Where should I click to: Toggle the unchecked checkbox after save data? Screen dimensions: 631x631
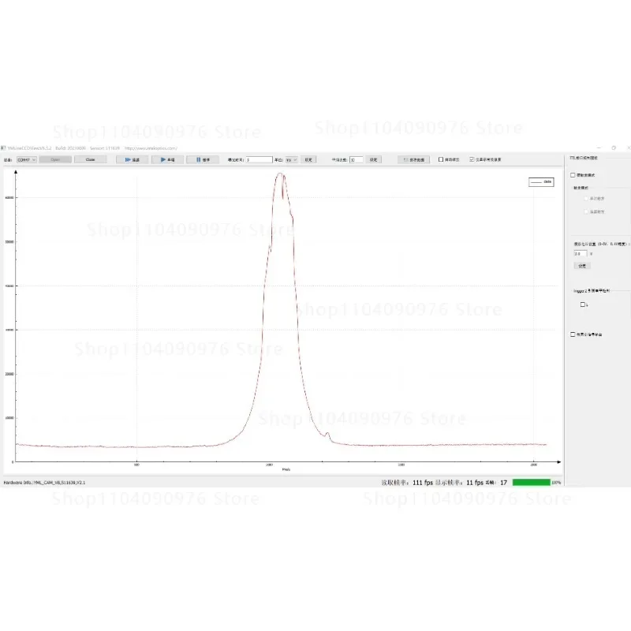tap(441, 159)
